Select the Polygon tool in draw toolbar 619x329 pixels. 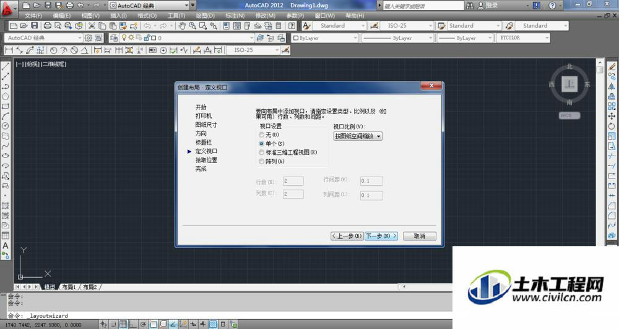point(6,96)
